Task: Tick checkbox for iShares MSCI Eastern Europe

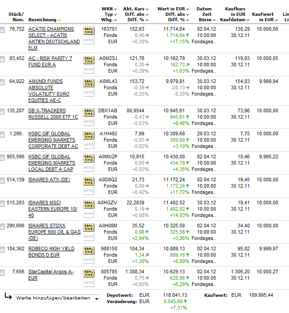Action: (x=2, y=203)
